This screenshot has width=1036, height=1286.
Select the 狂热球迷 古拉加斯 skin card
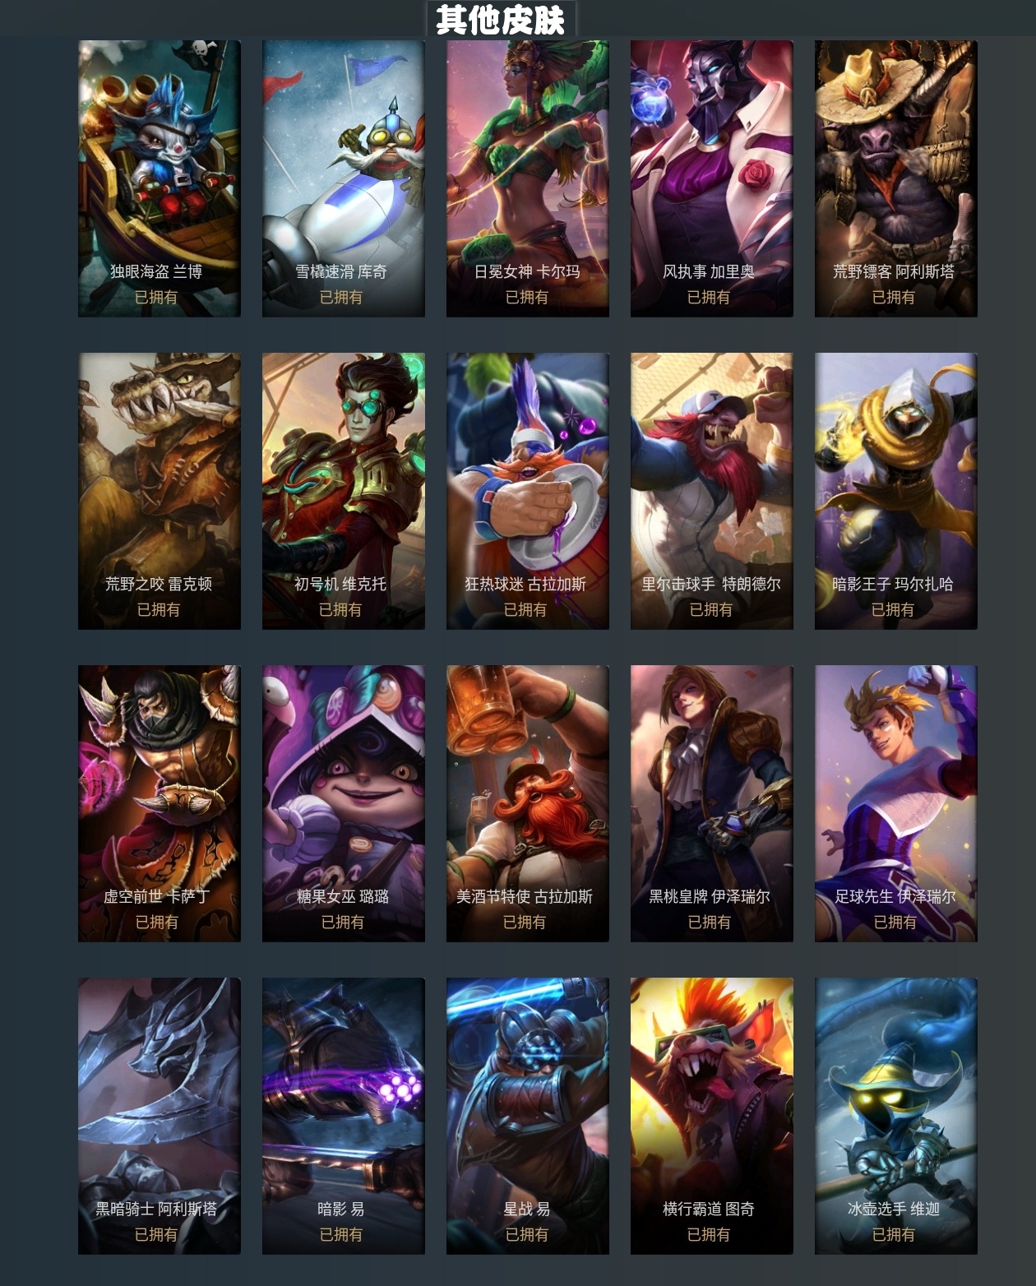(x=528, y=491)
